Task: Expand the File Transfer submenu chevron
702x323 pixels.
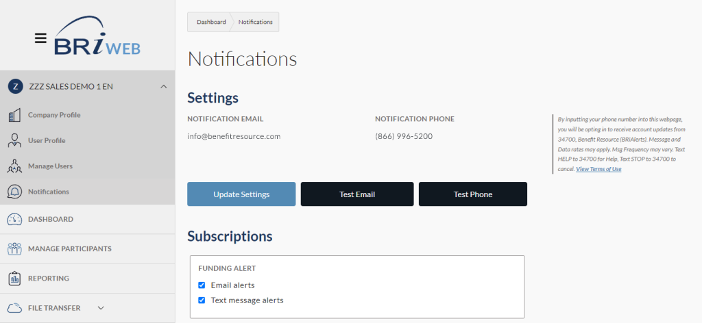Action: [101, 309]
